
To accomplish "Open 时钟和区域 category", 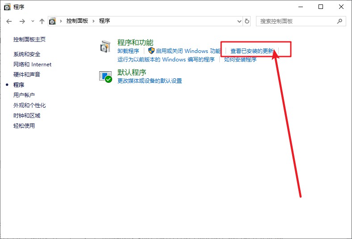I will [x=27, y=116].
